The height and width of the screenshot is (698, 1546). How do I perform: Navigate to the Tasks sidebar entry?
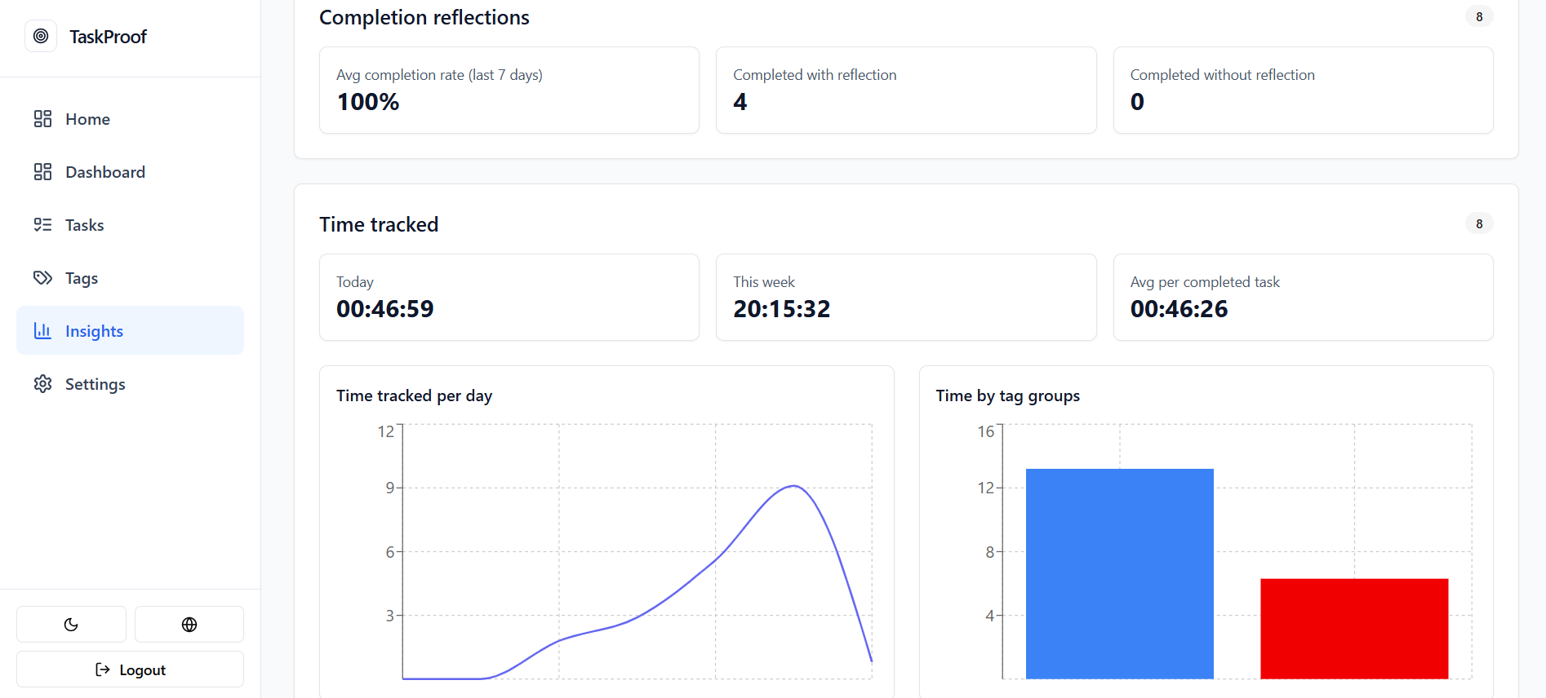(84, 224)
